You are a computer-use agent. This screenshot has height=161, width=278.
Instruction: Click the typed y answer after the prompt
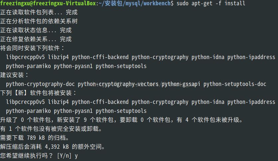point(76,155)
